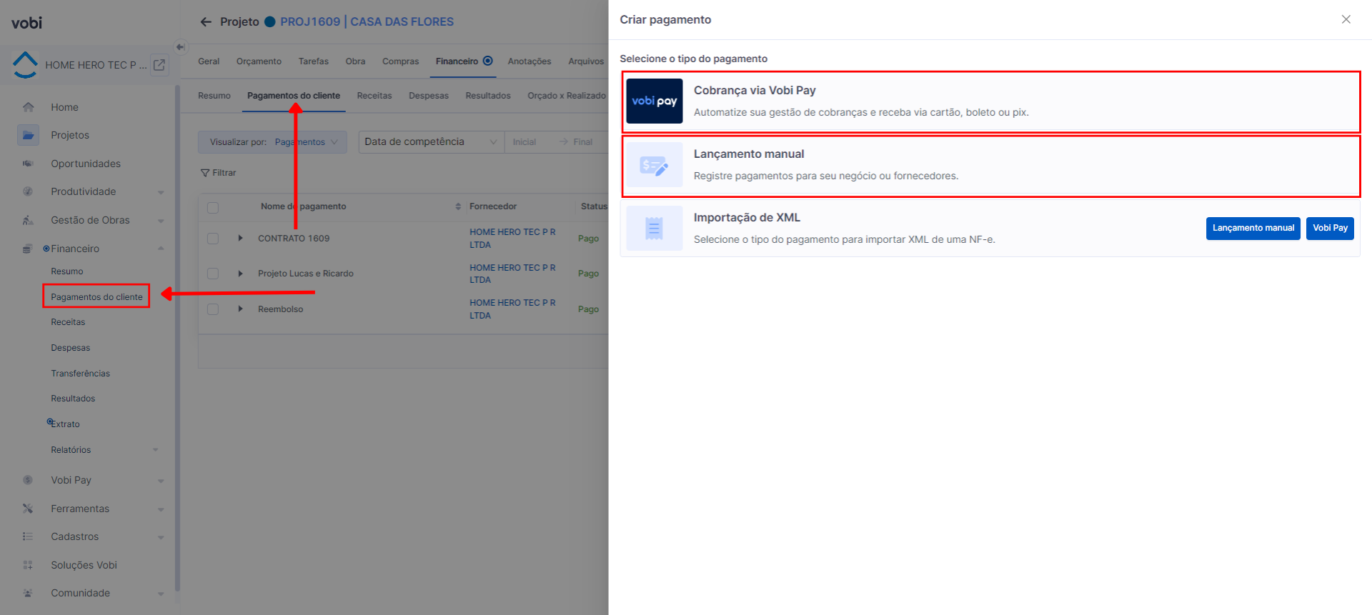Open the PROJ1609 CASA DAS FLORES link
The height and width of the screenshot is (615, 1372).
click(367, 22)
